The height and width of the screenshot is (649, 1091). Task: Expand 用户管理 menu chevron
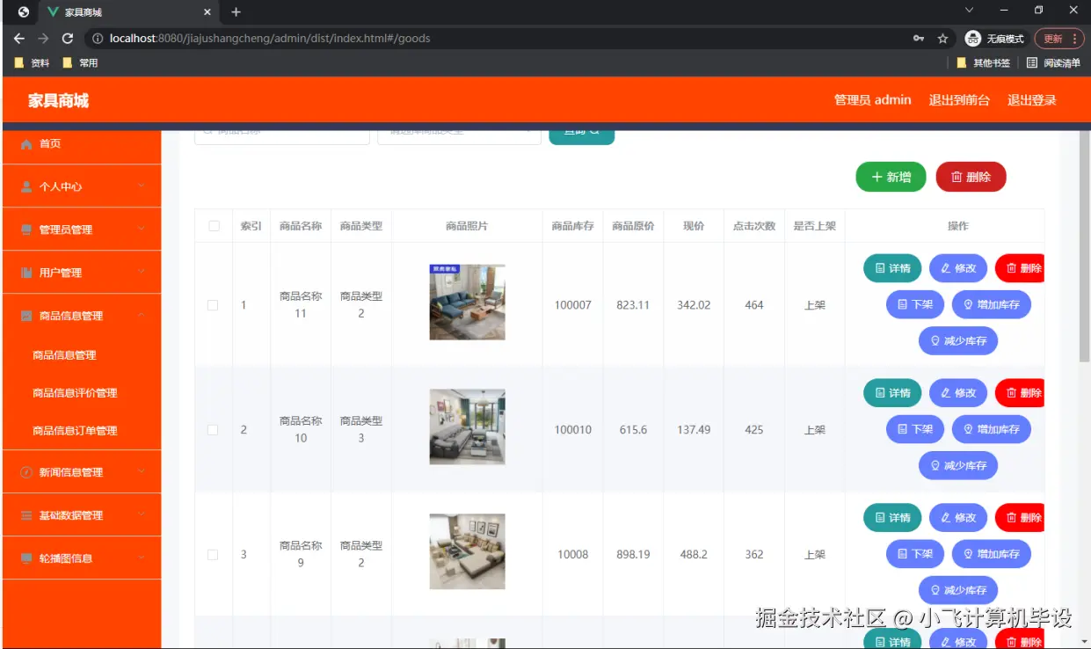tap(142, 272)
